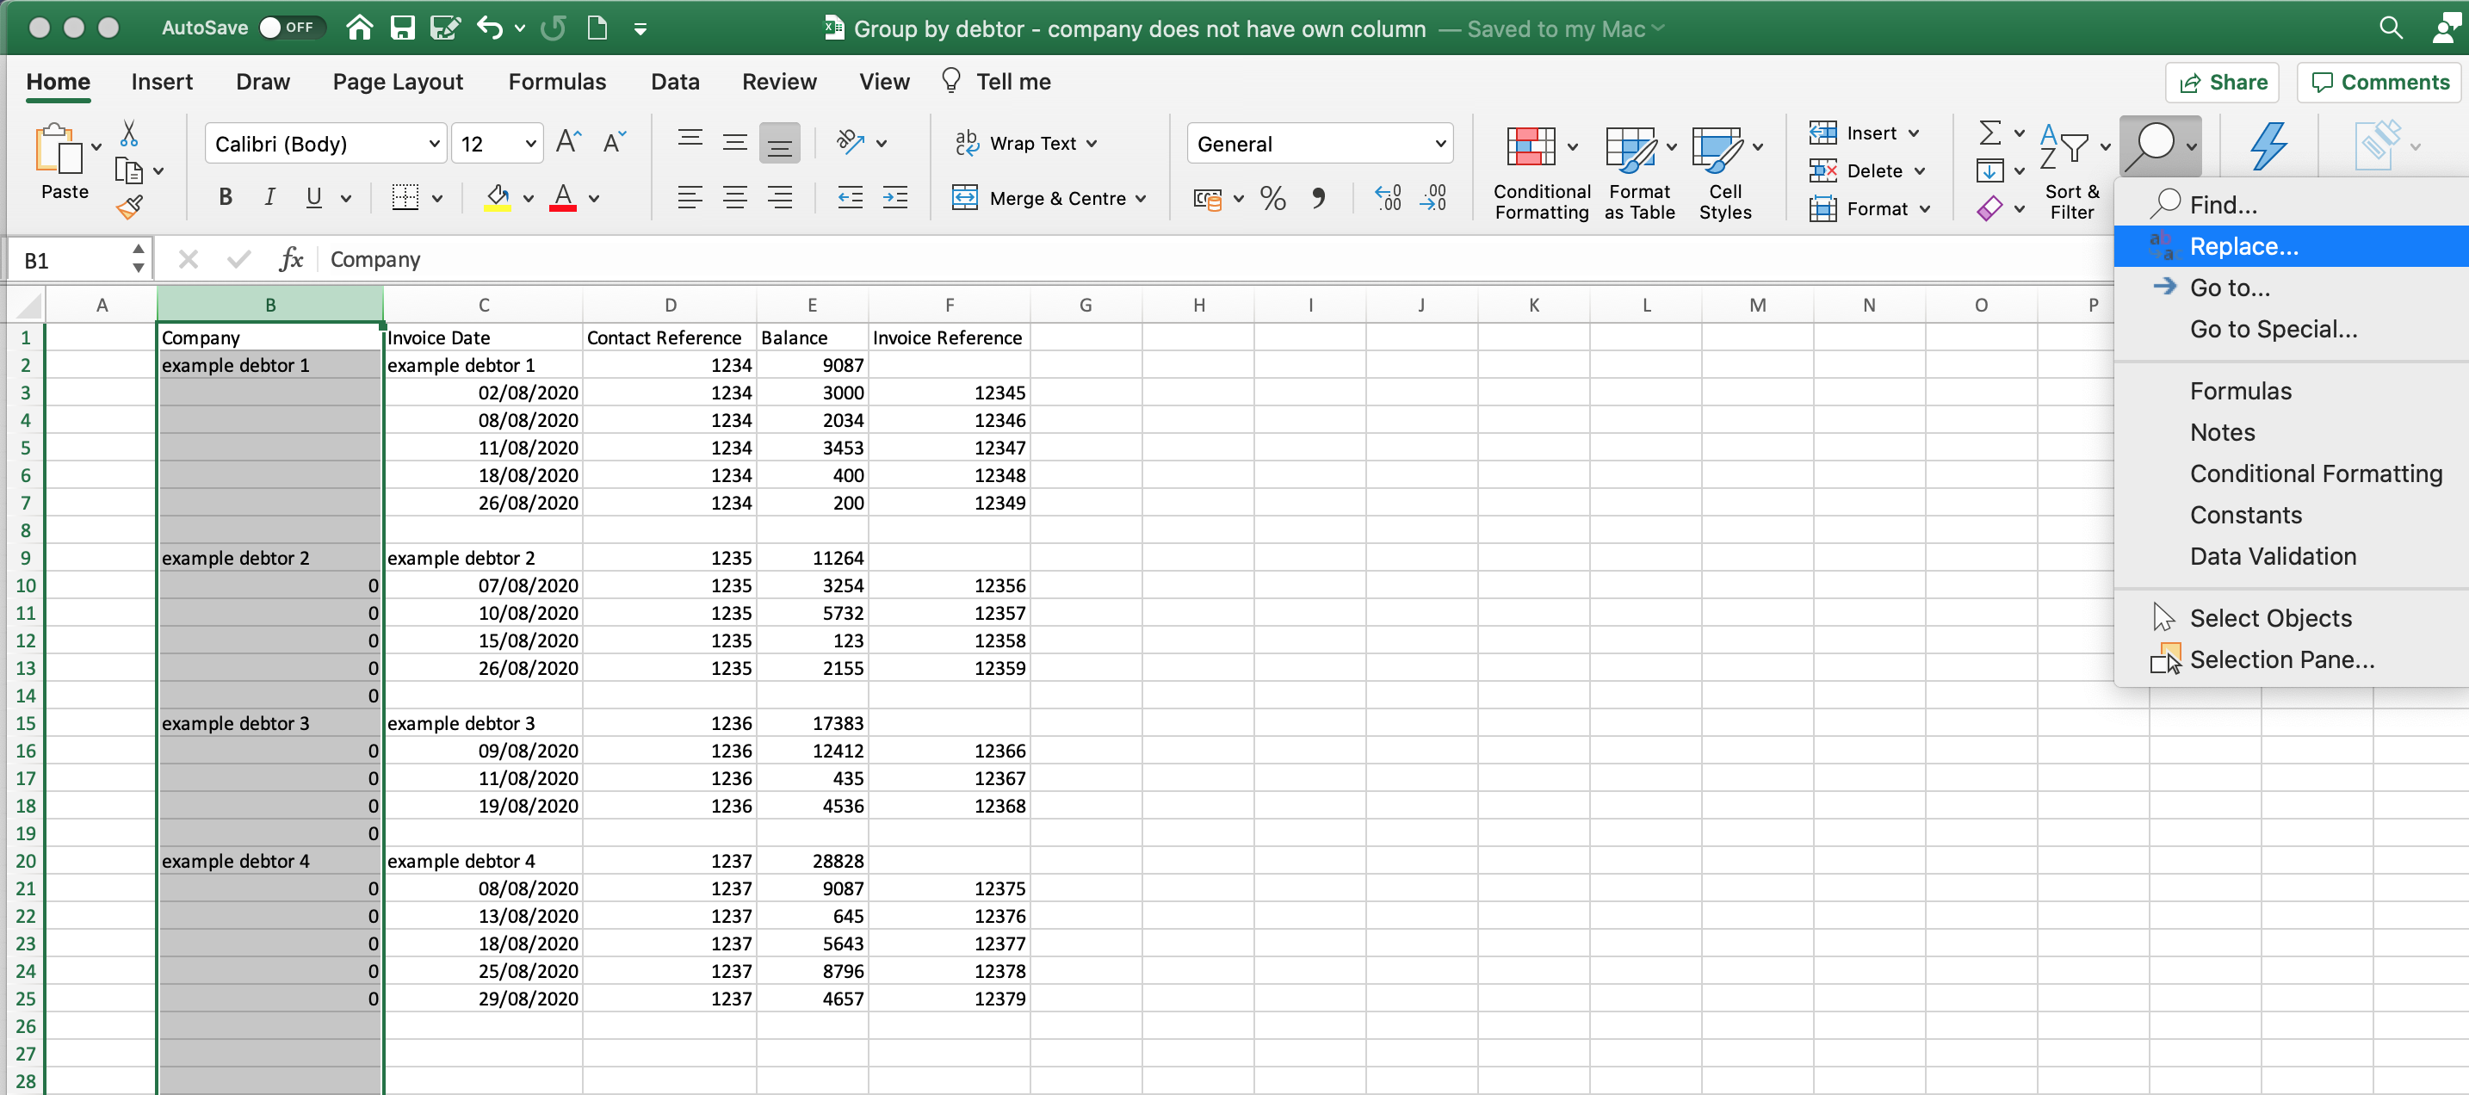Click the Copy icon
Viewport: 2469px width, 1095px height.
tap(128, 170)
